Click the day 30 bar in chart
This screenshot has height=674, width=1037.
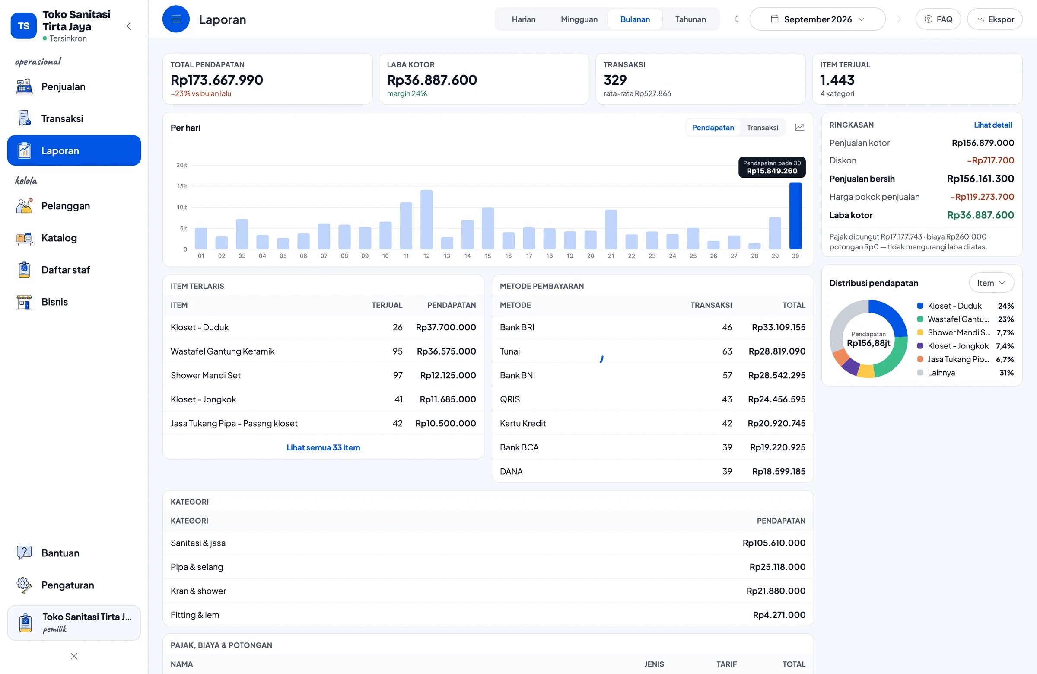pyautogui.click(x=795, y=216)
